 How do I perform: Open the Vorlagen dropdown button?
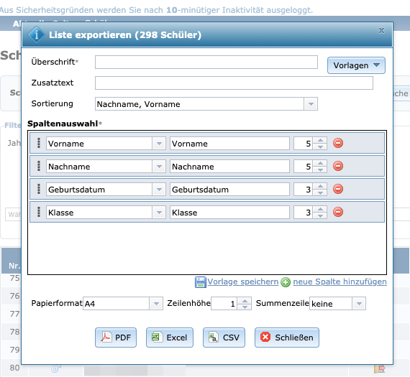pyautogui.click(x=356, y=65)
